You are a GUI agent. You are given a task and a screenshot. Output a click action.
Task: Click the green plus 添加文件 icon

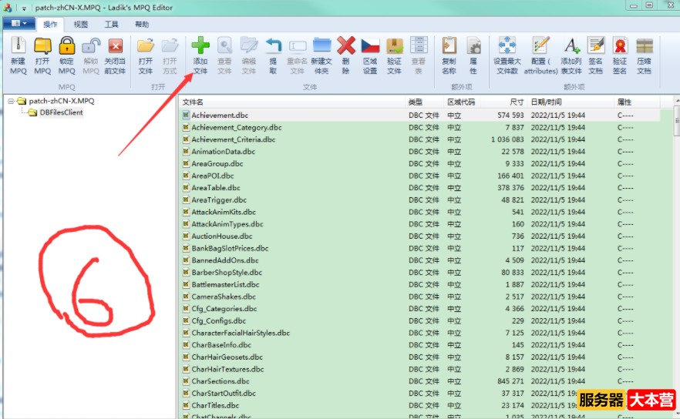(200, 45)
